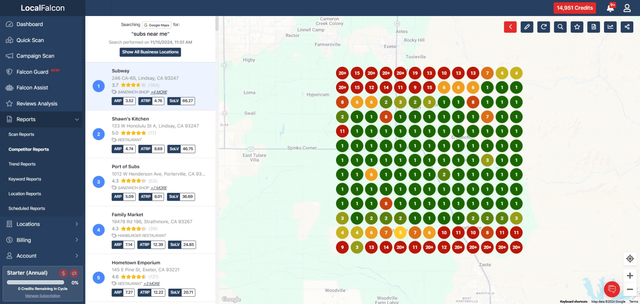The image size is (640, 304).
Task: Go to Scheduled Reports
Action: coord(27,208)
